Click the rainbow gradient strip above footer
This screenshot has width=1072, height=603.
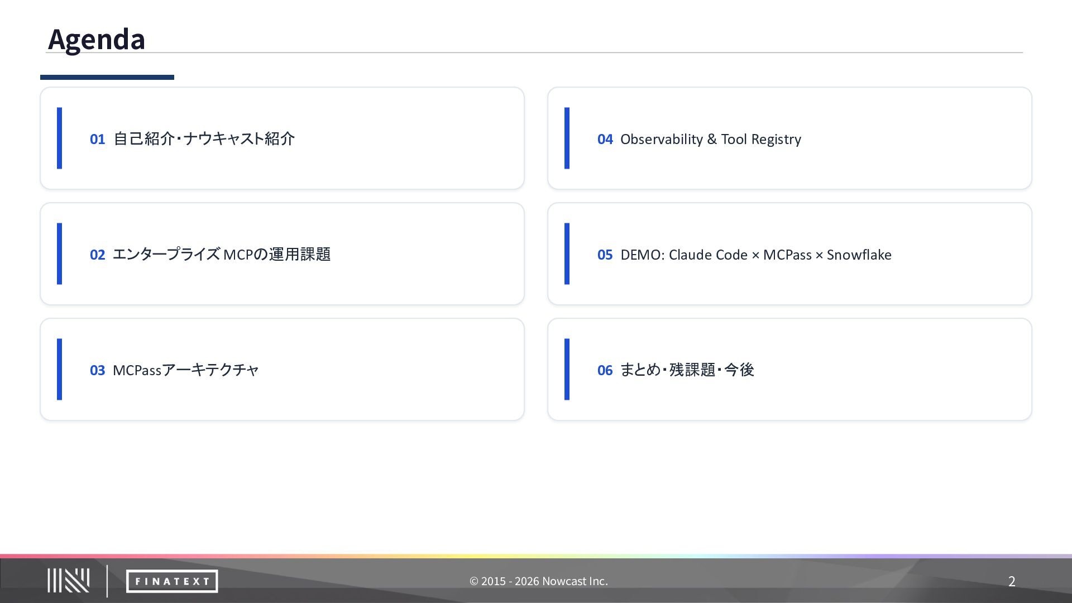(x=536, y=556)
